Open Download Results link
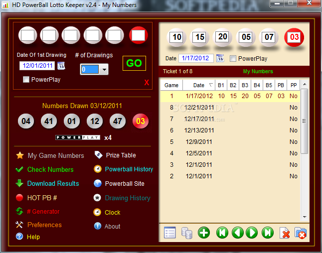Viewport: 322px width, 253px height. pyautogui.click(x=53, y=183)
